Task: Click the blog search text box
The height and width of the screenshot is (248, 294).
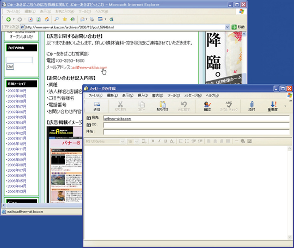Action: click(x=19, y=60)
